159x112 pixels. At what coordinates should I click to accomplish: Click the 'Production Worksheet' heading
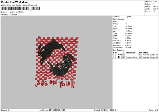click(x=15, y=2)
